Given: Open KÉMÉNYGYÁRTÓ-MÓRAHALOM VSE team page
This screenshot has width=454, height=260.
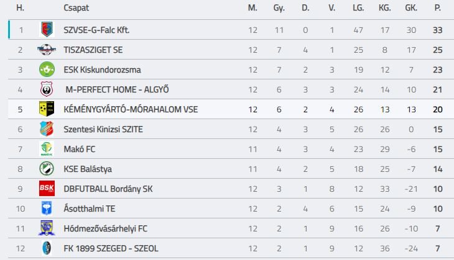Looking at the screenshot, I should [x=131, y=109].
